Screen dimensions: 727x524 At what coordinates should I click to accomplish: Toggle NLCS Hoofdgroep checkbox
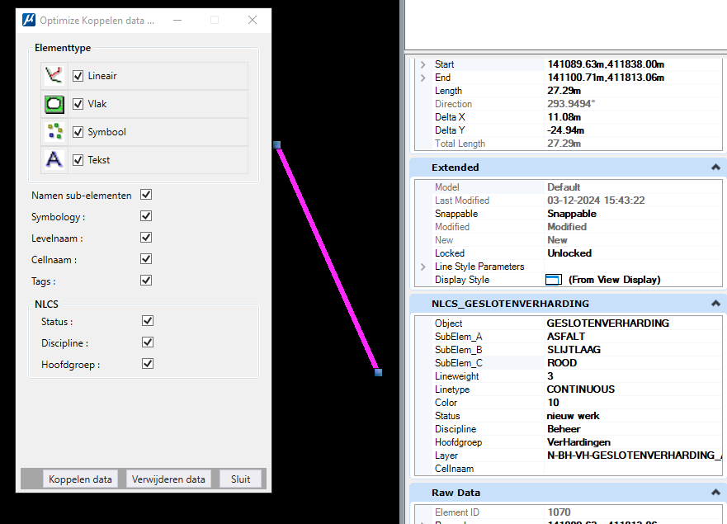pyautogui.click(x=148, y=364)
